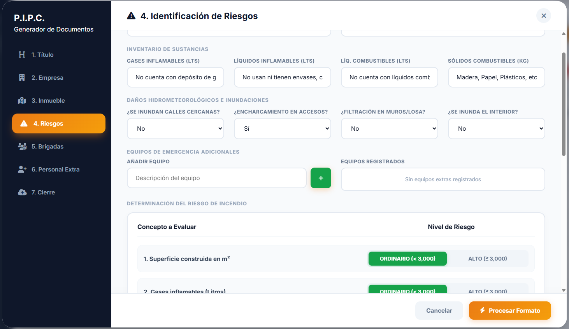
Task: Click the Gases Inflamables (LTS) input field
Action: tap(176, 77)
